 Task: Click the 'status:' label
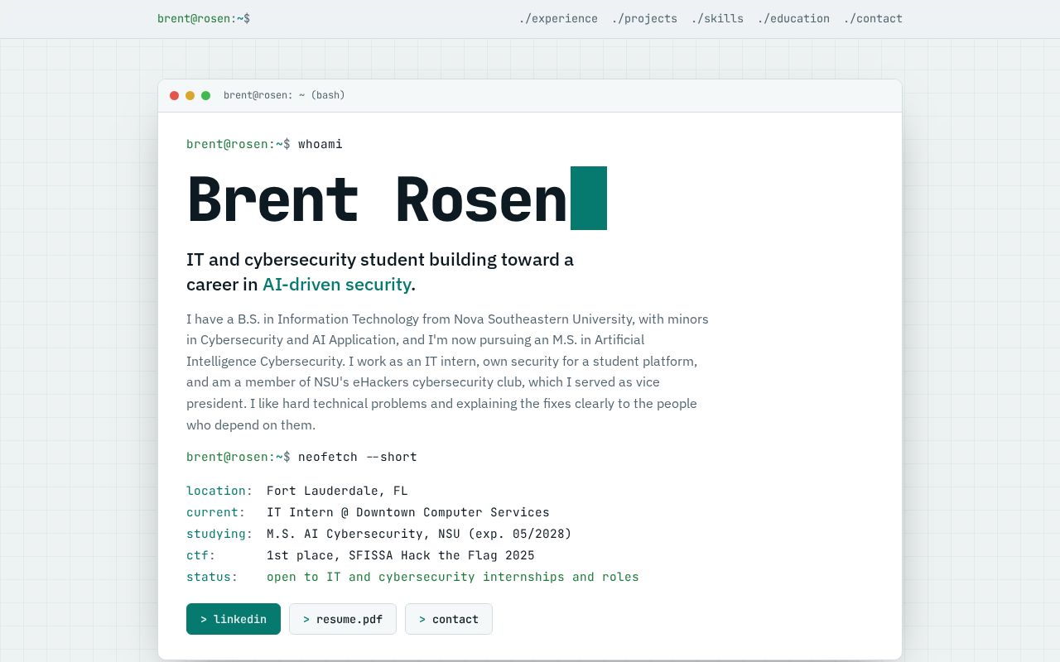pos(212,577)
